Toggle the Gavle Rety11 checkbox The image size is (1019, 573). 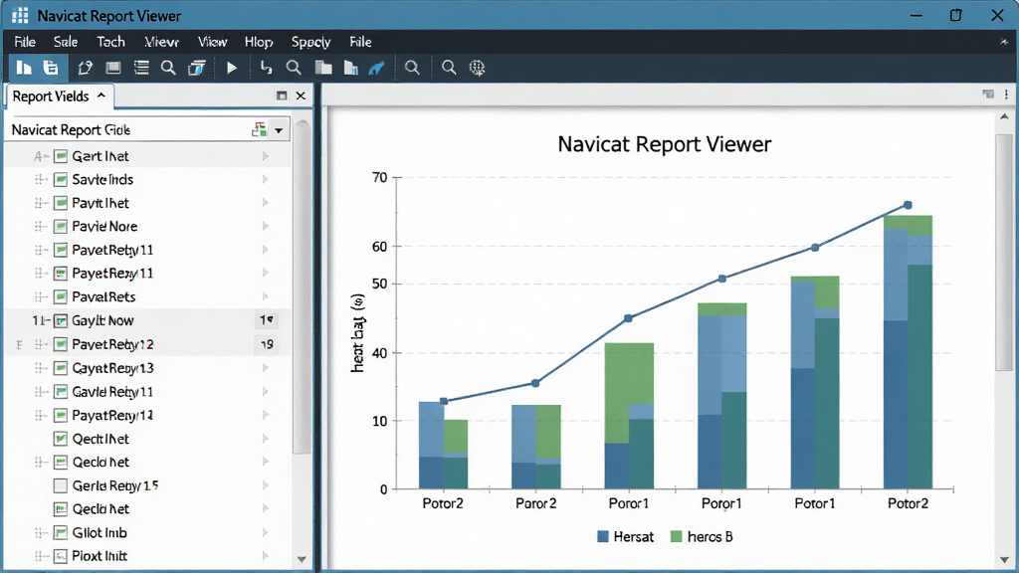pyautogui.click(x=61, y=392)
